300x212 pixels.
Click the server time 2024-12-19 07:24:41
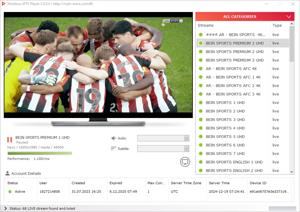(x=226, y=192)
